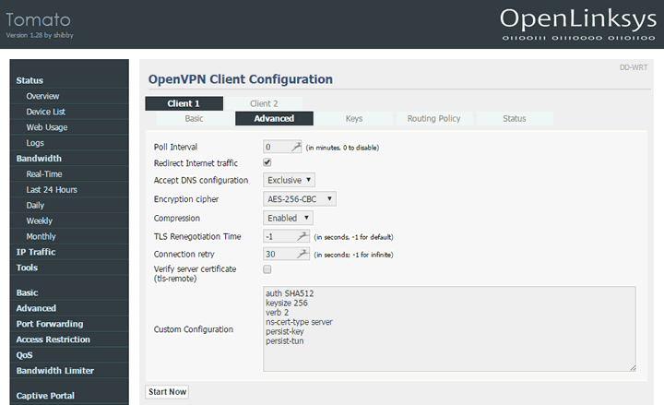Screen dimensions: 664x405
Task: Grab the textarea resize handle
Action: [x=633, y=368]
